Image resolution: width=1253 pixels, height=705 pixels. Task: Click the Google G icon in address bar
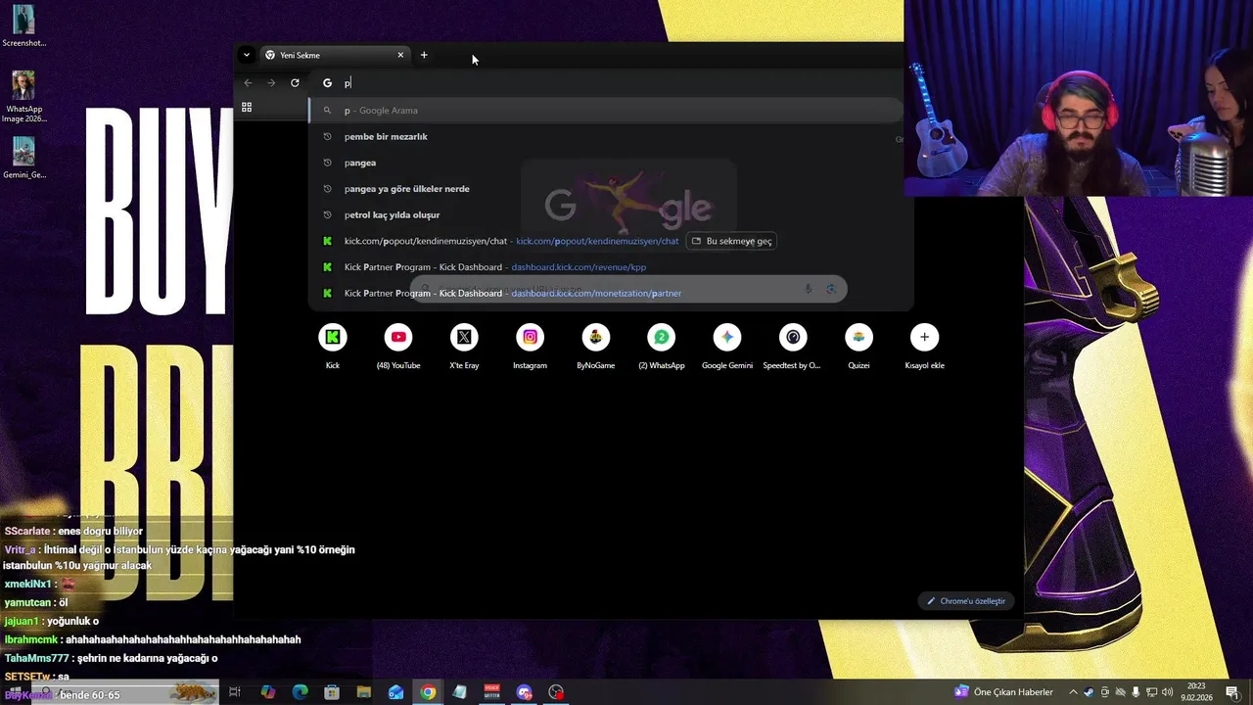coord(327,82)
